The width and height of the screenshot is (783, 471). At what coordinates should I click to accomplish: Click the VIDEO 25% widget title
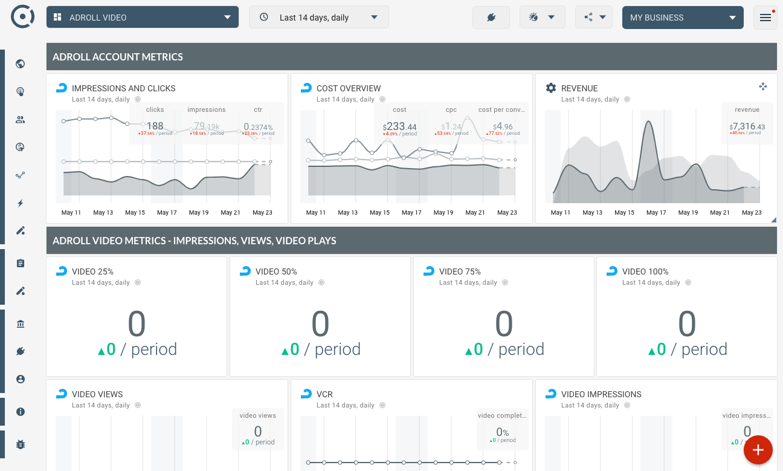(92, 271)
